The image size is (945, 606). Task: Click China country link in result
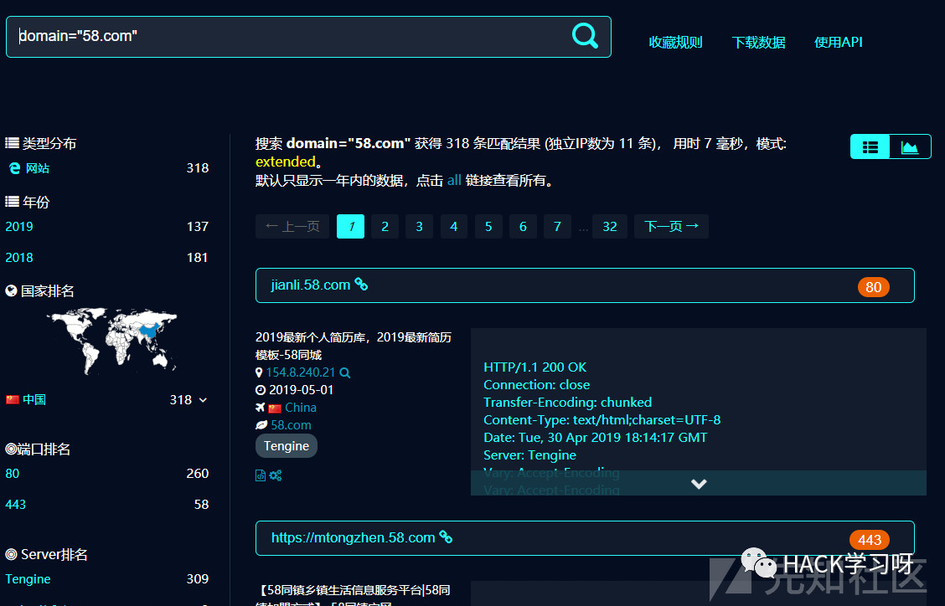pos(301,408)
